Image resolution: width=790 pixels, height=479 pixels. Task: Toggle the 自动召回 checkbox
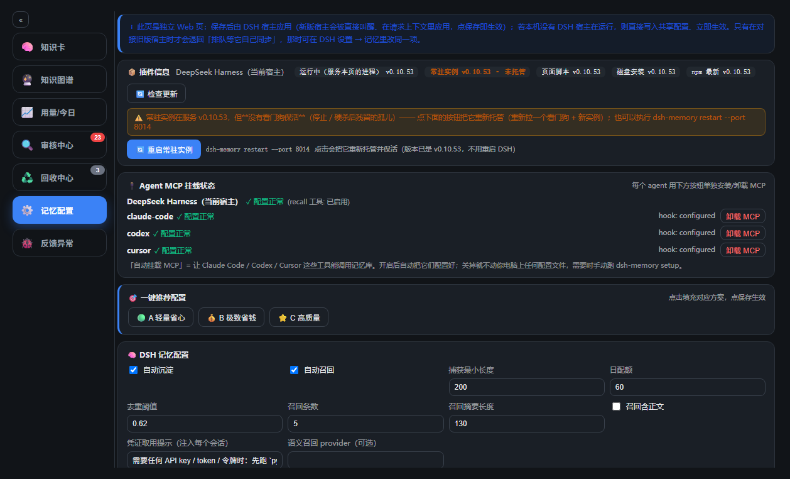294,370
